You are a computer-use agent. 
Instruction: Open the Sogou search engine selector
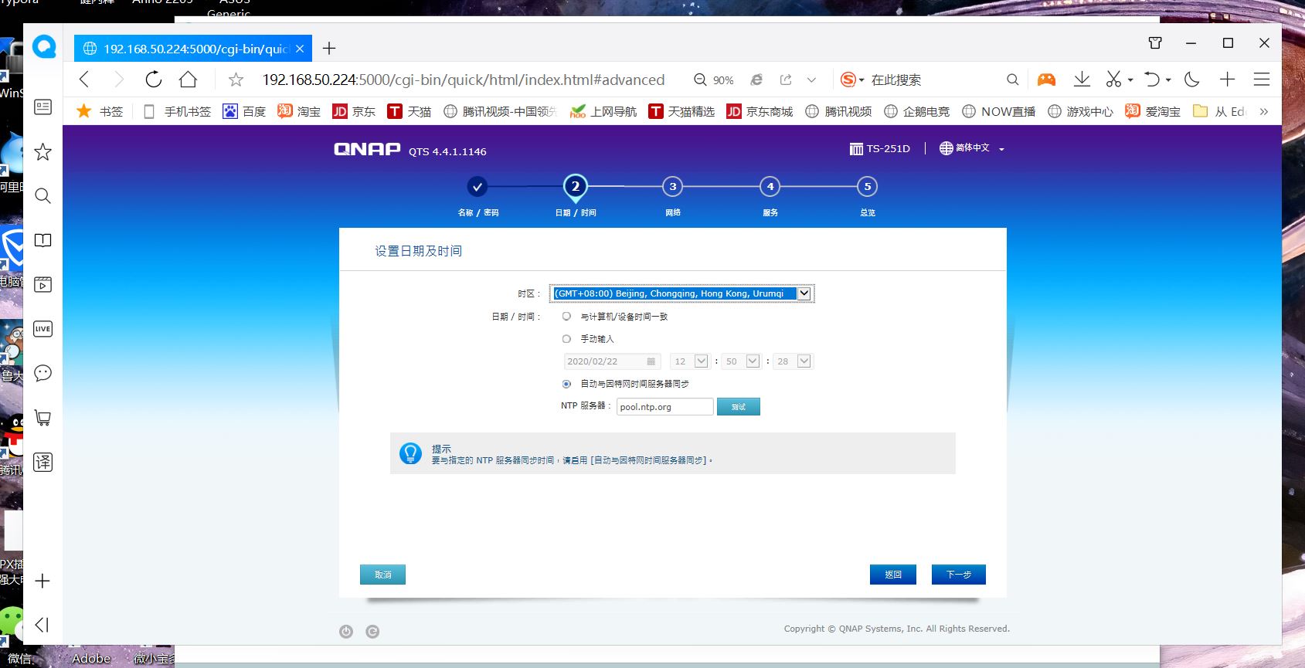[852, 80]
